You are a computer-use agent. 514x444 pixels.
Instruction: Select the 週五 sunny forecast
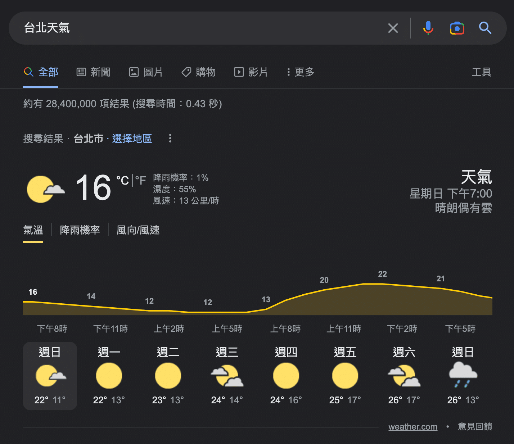click(345, 376)
